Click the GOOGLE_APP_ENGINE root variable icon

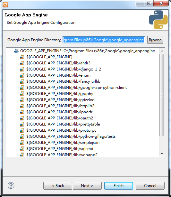[x=16, y=51]
